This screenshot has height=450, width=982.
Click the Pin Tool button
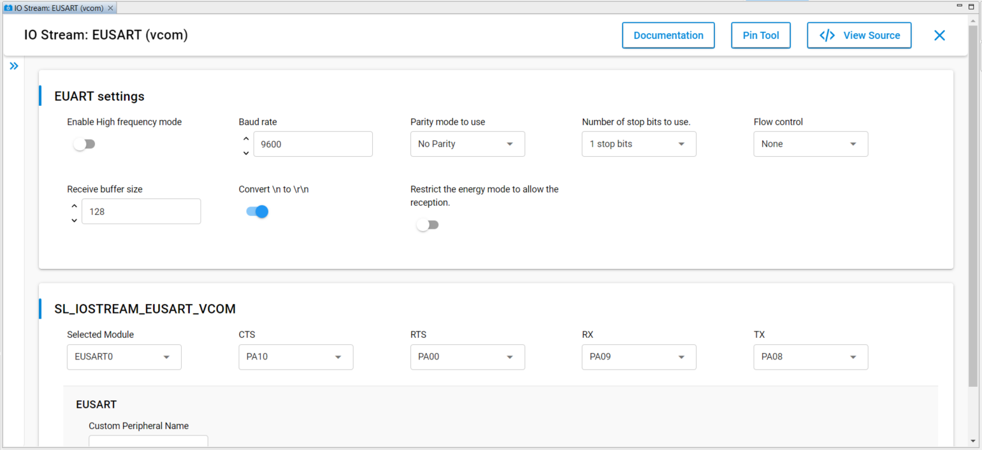click(760, 36)
